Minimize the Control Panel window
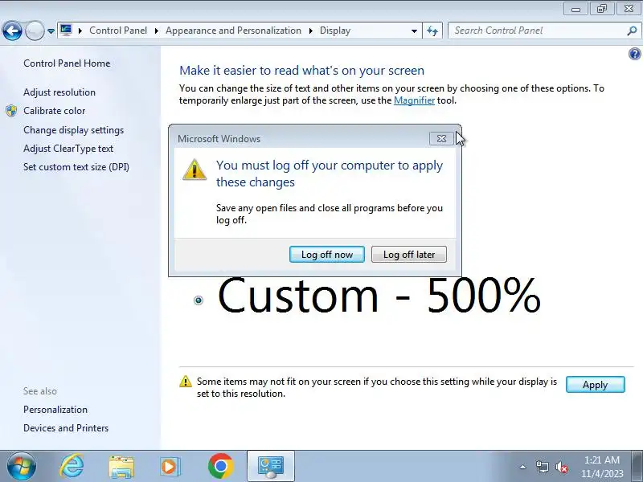 point(575,9)
